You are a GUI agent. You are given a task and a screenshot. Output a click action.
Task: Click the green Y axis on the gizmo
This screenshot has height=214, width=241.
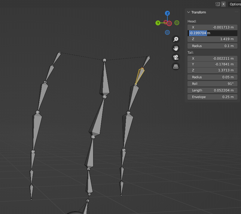pos(158,23)
